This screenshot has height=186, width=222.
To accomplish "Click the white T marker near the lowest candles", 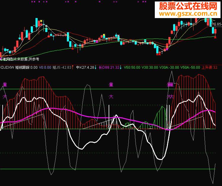I will click(162, 52).
